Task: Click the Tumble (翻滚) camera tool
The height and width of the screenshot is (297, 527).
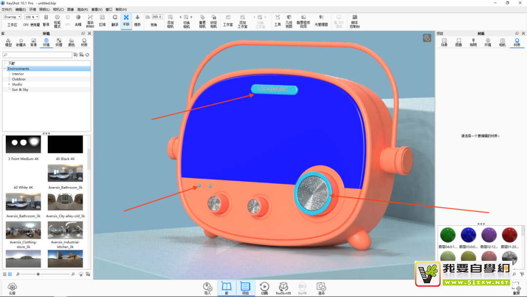Action: click(115, 20)
